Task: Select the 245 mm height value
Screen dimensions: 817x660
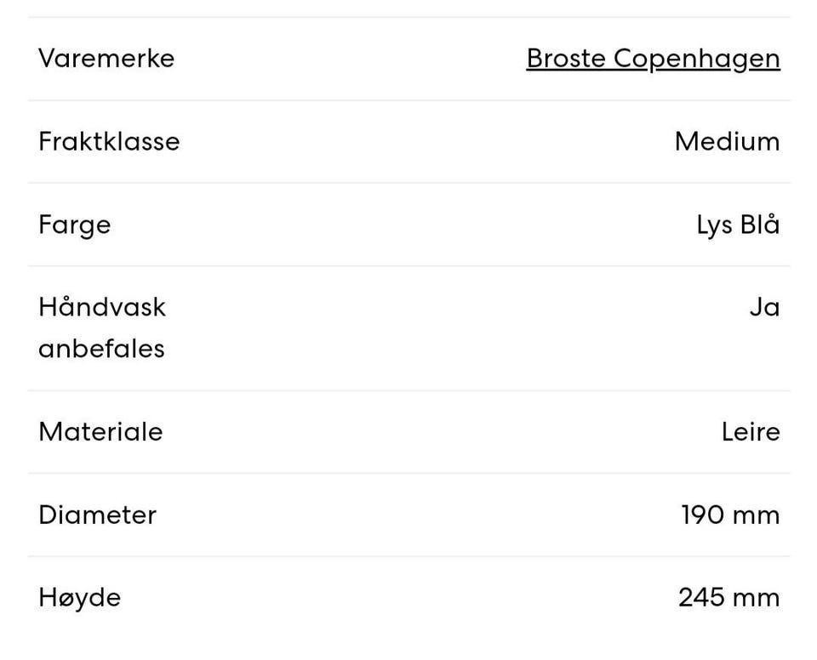Action: click(x=729, y=598)
